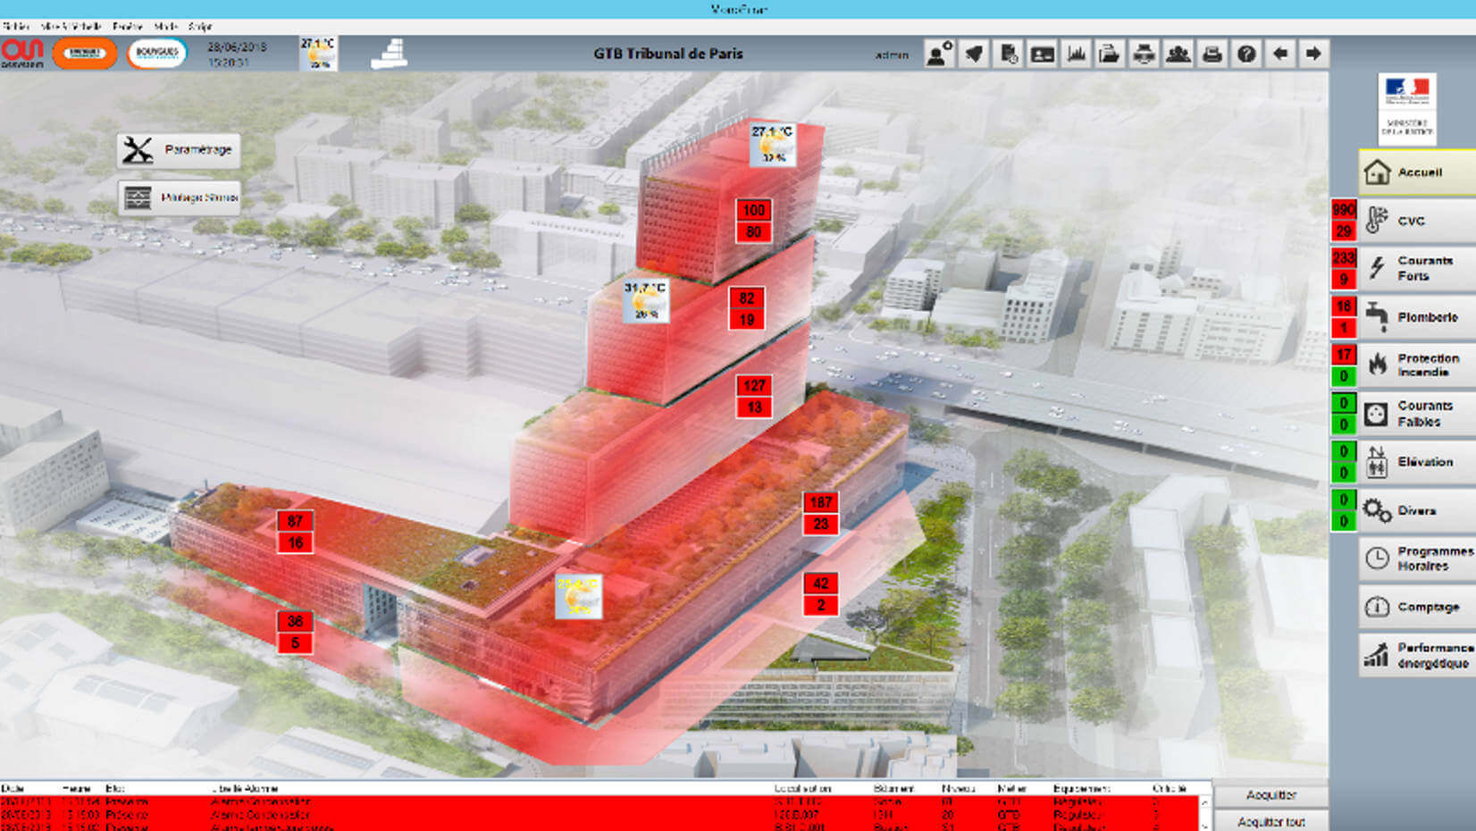Open the Fichier menu
Image resolution: width=1476 pixels, height=831 pixels.
click(x=15, y=27)
